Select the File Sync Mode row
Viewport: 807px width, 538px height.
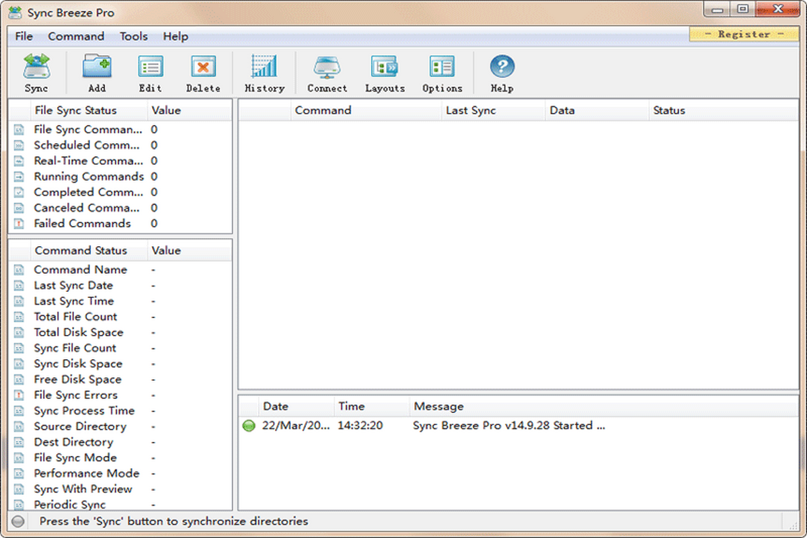tap(120, 458)
